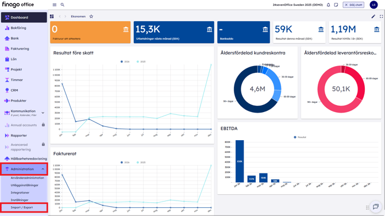Click the drag-handle dots beside chat icon
This screenshot has height=216, width=385.
pyautogui.click(x=367, y=207)
